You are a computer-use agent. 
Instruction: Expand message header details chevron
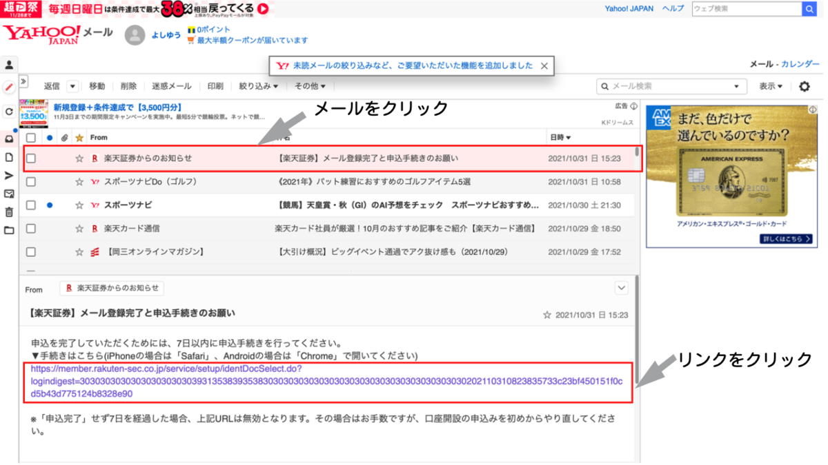(x=621, y=288)
